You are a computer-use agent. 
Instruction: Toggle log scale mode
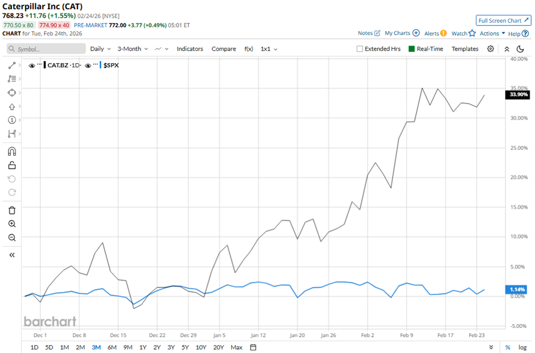(x=522, y=347)
